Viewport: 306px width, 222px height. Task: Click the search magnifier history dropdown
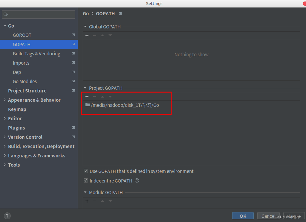pyautogui.click(x=6, y=14)
